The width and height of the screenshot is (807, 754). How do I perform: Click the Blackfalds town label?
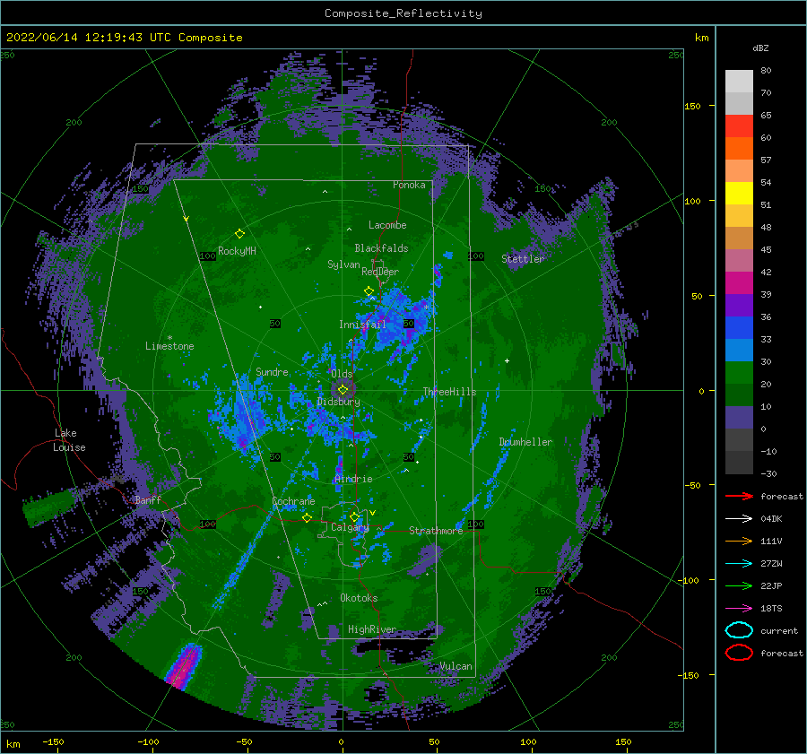381,248
